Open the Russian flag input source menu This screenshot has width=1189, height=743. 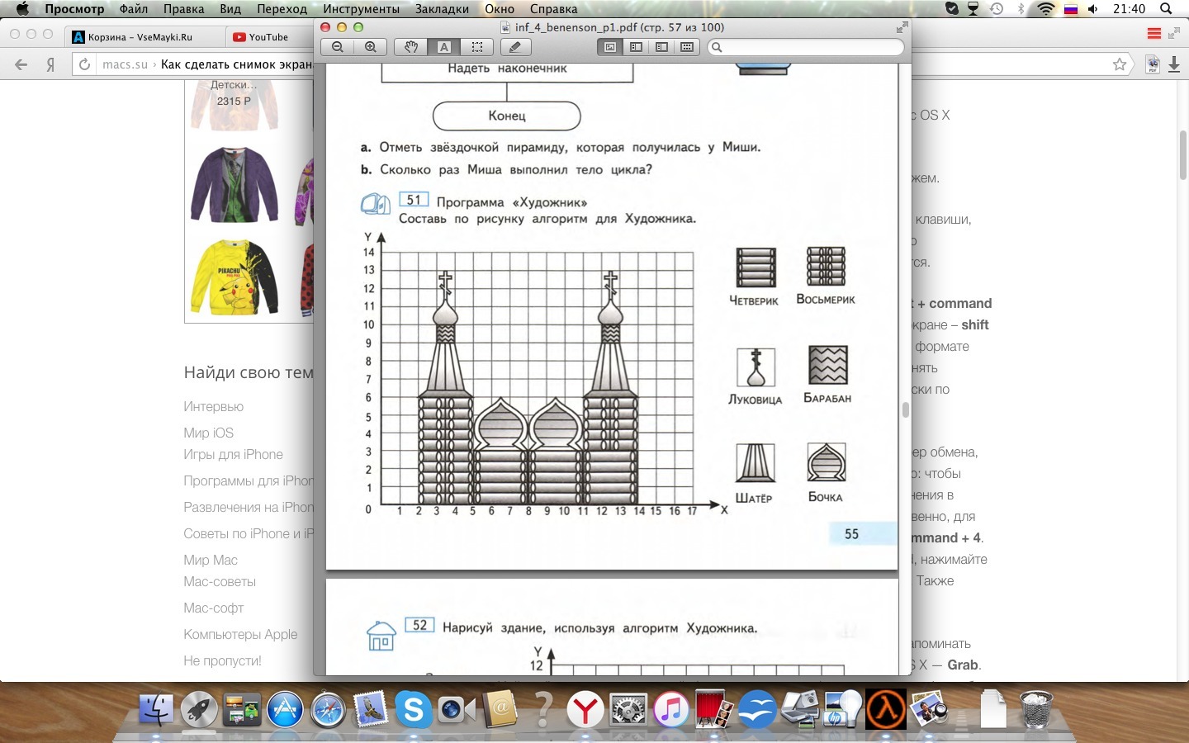[1071, 9]
